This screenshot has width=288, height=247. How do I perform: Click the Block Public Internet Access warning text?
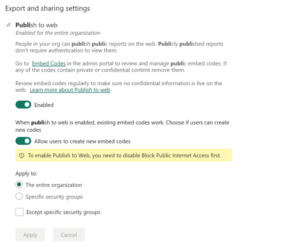pyautogui.click(x=125, y=155)
